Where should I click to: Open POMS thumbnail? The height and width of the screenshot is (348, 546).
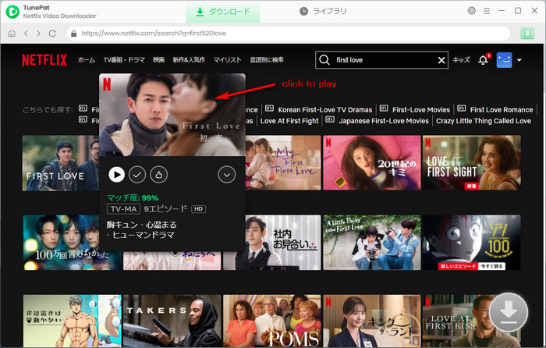(x=272, y=321)
